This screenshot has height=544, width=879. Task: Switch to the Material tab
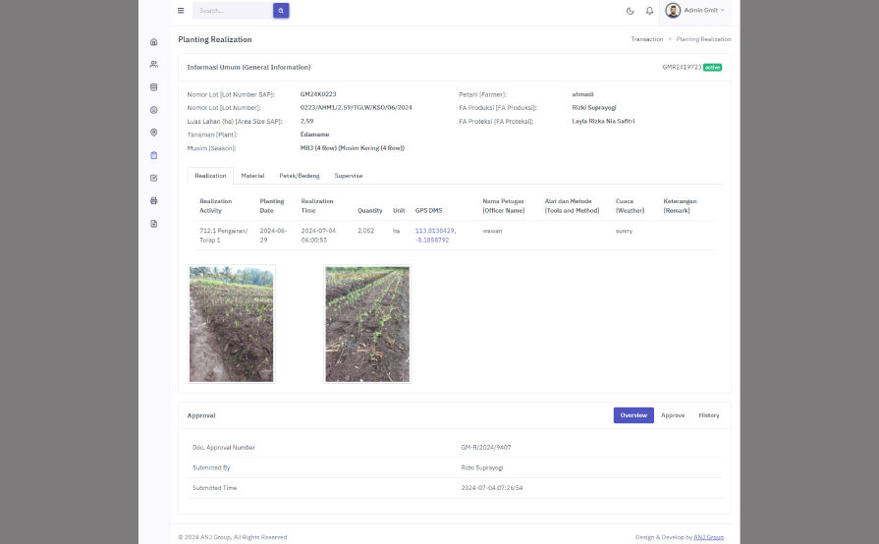click(x=252, y=176)
